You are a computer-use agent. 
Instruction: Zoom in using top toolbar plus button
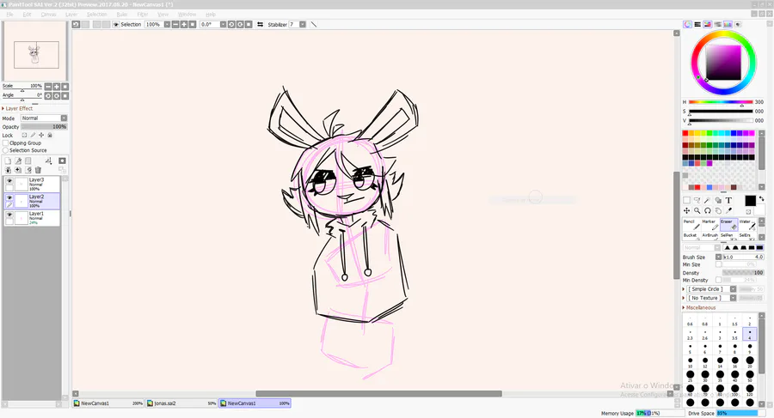click(x=184, y=24)
